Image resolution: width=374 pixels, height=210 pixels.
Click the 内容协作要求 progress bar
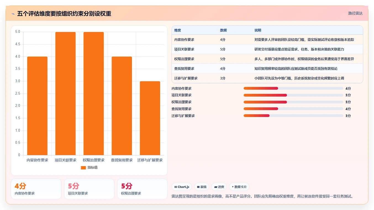(x=293, y=88)
